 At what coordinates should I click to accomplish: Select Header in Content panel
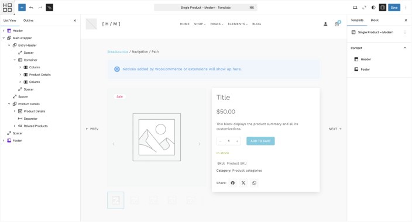(366, 60)
